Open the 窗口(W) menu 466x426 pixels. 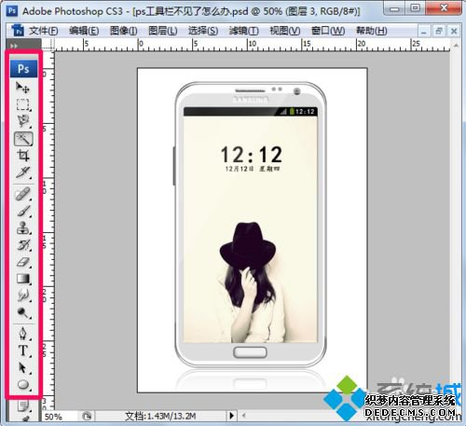click(328, 31)
